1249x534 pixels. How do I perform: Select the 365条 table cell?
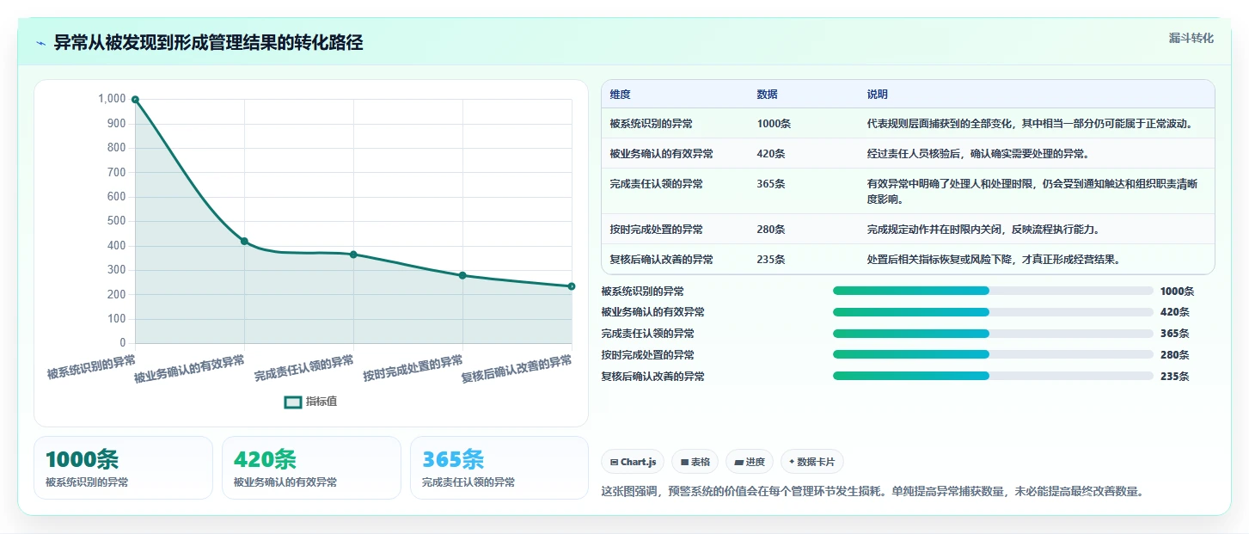pos(771,184)
